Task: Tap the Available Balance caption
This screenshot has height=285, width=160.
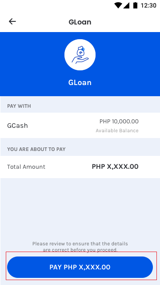Action: point(117,130)
